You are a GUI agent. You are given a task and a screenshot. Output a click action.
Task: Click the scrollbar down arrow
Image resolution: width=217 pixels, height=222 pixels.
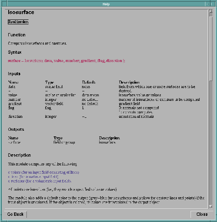(x=211, y=207)
